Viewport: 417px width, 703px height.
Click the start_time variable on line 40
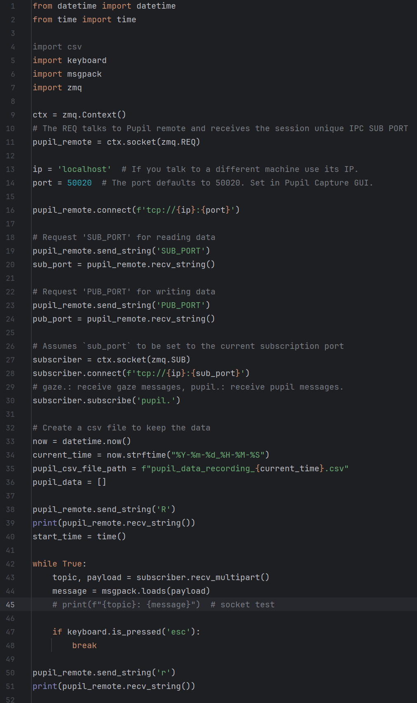coord(57,536)
